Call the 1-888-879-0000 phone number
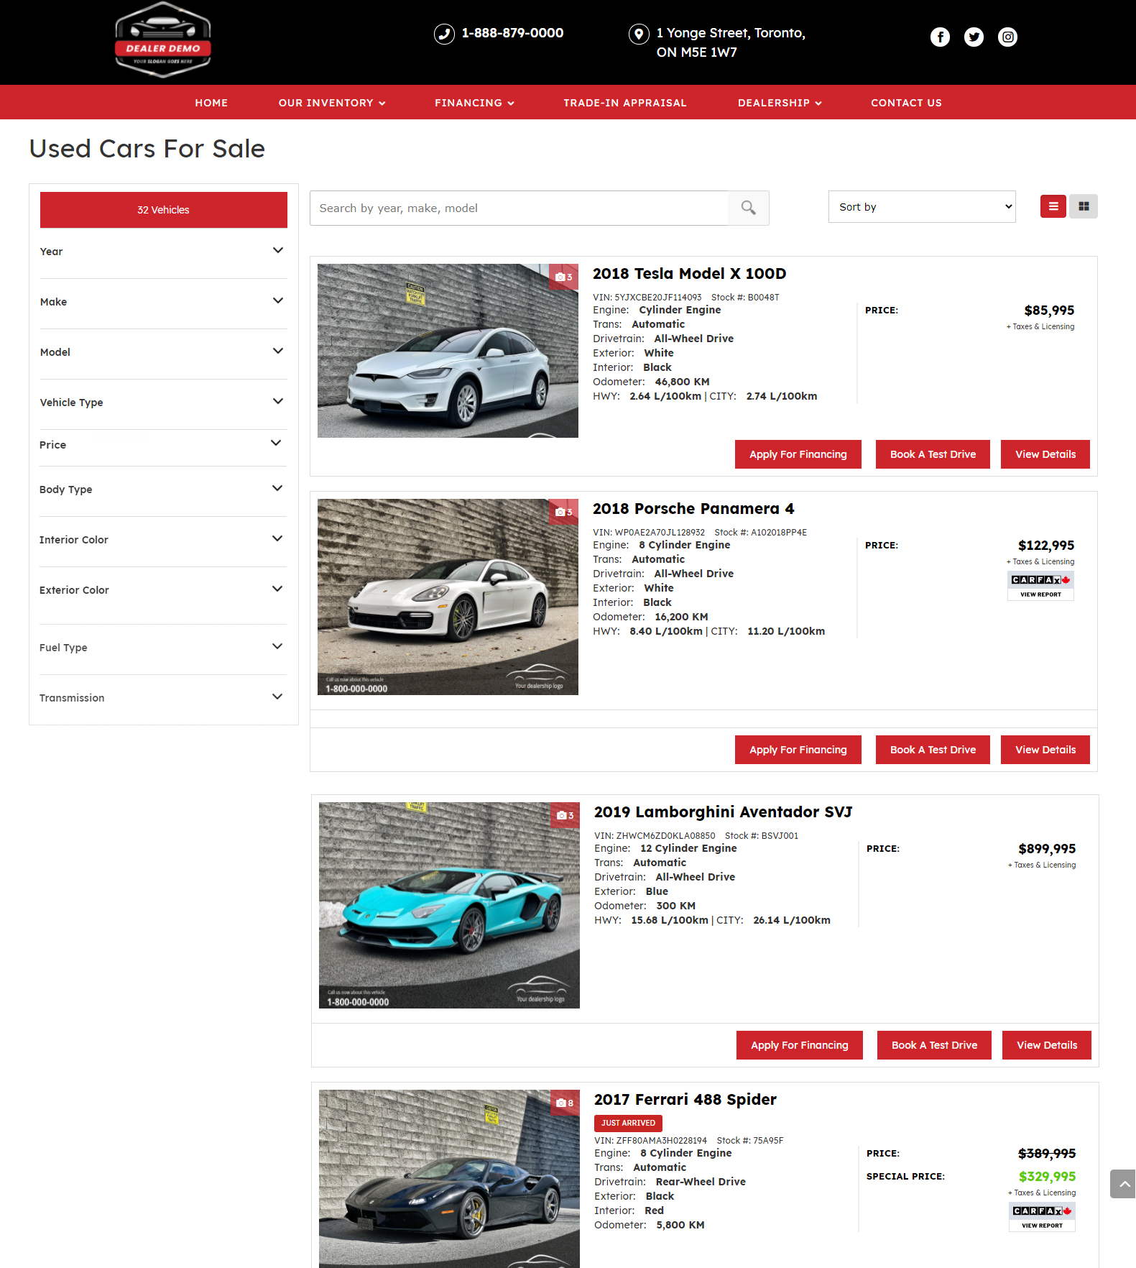The height and width of the screenshot is (1268, 1136). 512,33
